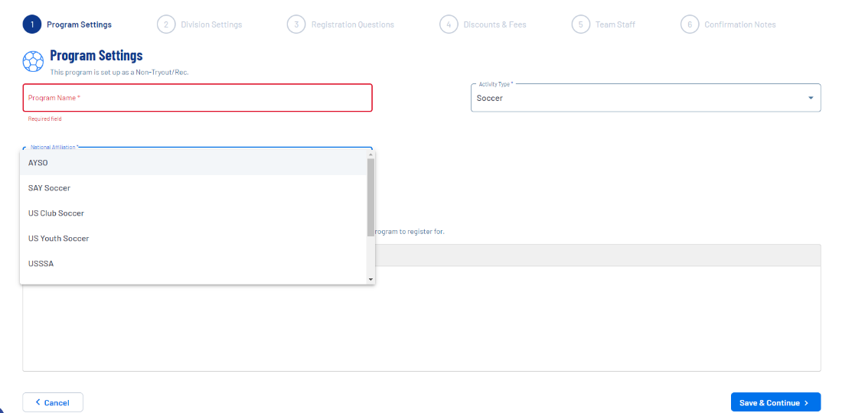Switch to Division Settings step label
This screenshot has width=842, height=413.
211,24
